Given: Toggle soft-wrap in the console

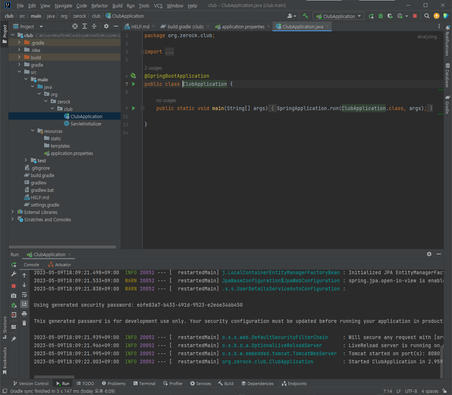Looking at the screenshot, I should [x=24, y=295].
